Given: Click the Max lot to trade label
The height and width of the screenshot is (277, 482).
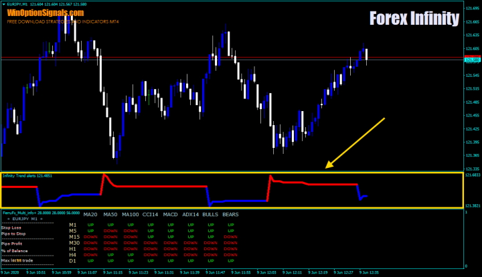Looking at the screenshot, I should 17,260.
